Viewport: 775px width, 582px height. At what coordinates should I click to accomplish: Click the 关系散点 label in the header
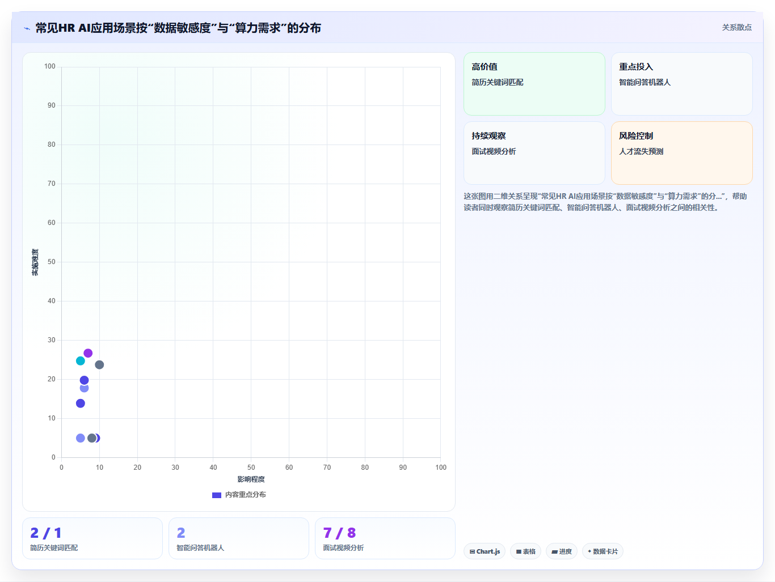pyautogui.click(x=736, y=27)
